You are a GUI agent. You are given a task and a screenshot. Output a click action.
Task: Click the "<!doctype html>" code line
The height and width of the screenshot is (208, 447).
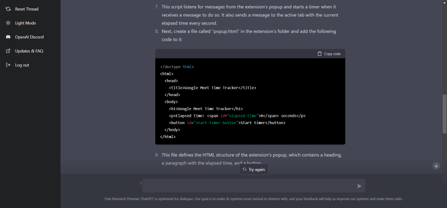click(x=177, y=67)
